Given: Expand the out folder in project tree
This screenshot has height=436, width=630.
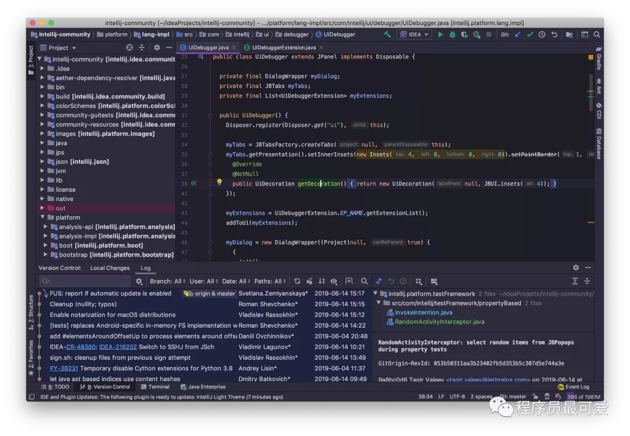Looking at the screenshot, I should coord(42,208).
